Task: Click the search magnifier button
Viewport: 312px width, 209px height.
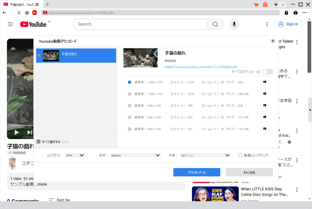Action: 215,24
